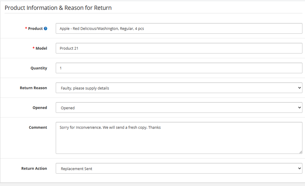The image size is (305, 186).
Task: Click the Comment box resize handle
Action: click(x=301, y=152)
